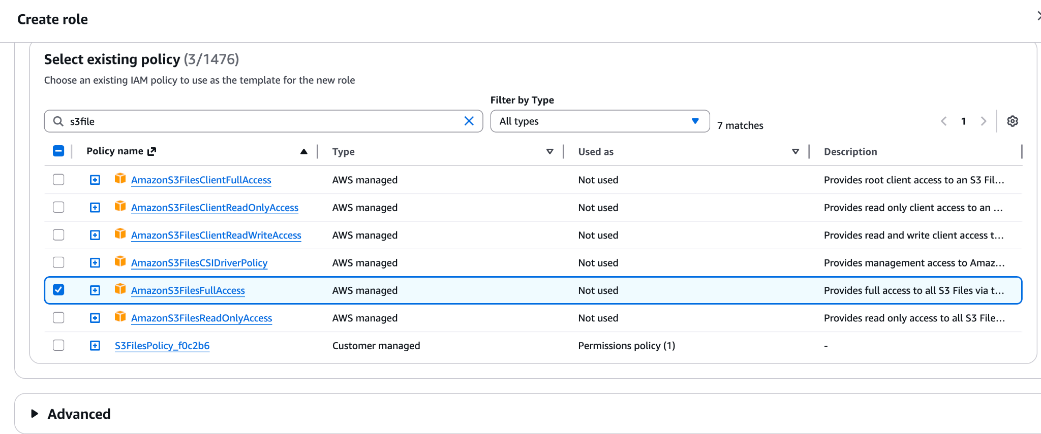1041x434 pixels.
Task: Click page number 1 in pagination
Action: [x=963, y=121]
